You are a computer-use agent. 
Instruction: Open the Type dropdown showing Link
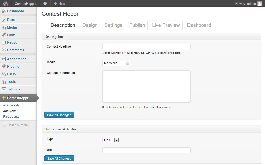point(111,140)
